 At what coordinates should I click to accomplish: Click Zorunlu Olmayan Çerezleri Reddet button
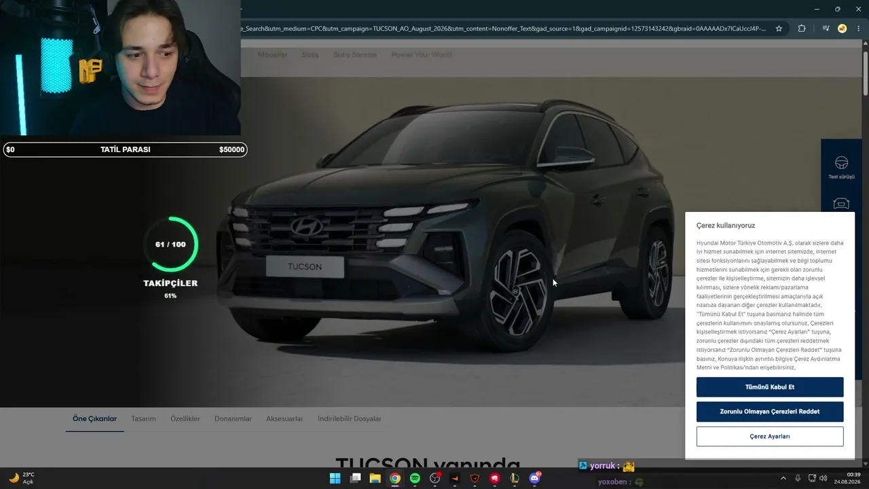(770, 412)
